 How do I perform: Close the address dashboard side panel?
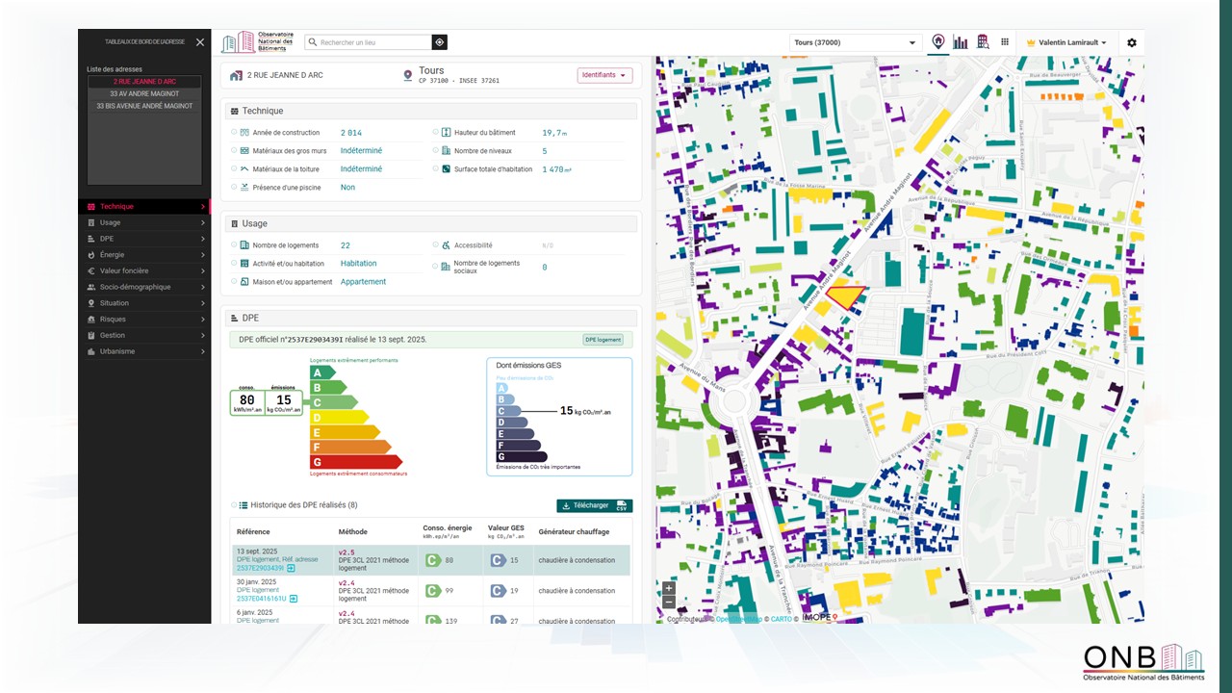pos(200,42)
